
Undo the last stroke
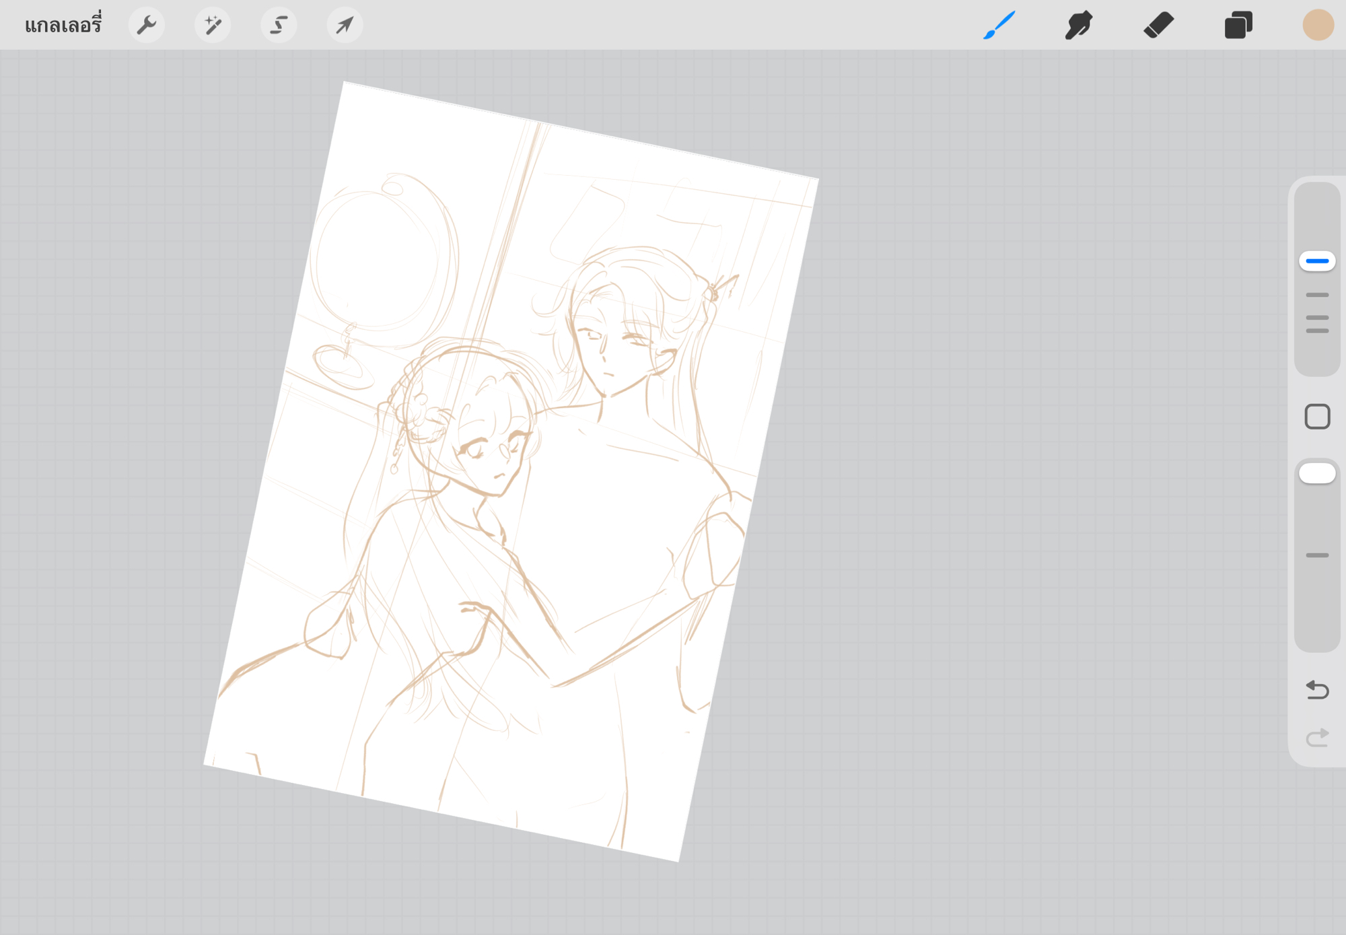pyautogui.click(x=1317, y=690)
